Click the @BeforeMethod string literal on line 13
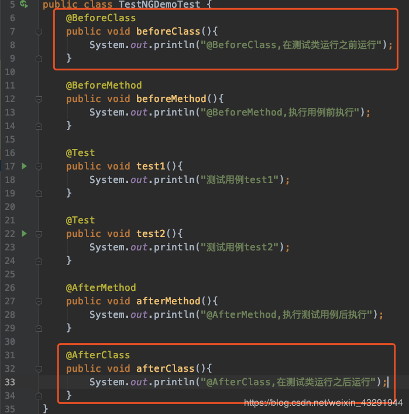 280,112
